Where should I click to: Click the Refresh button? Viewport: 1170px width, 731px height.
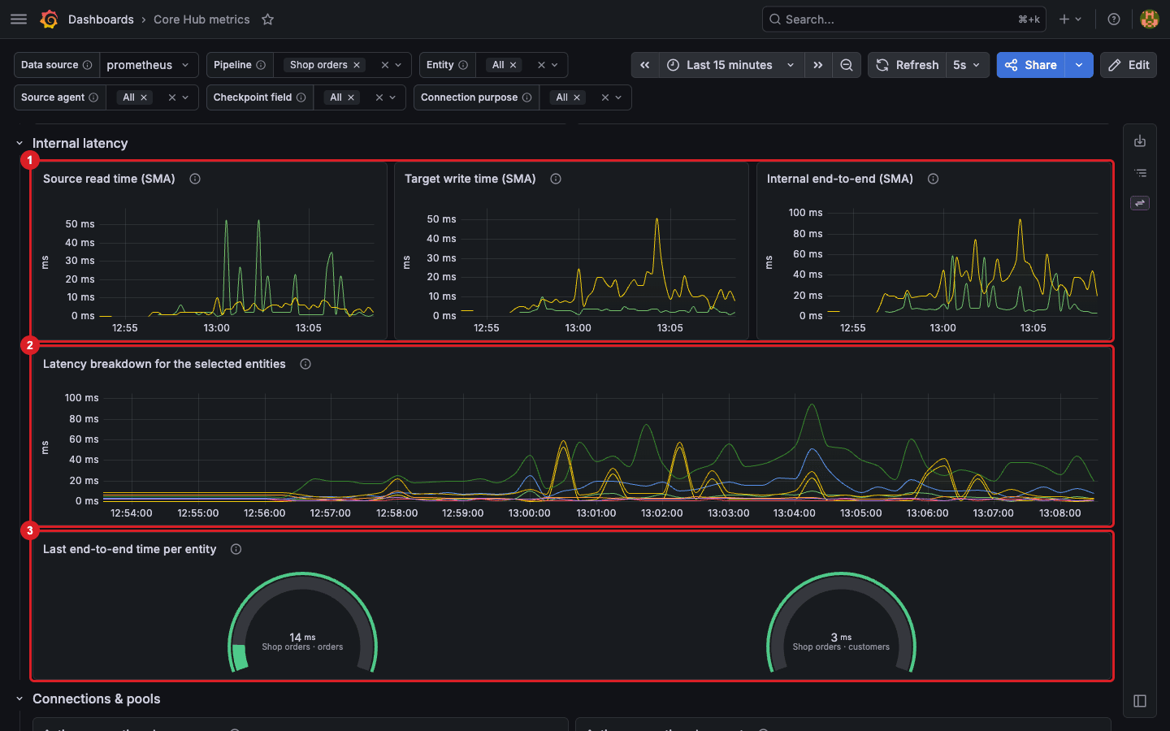(x=908, y=65)
